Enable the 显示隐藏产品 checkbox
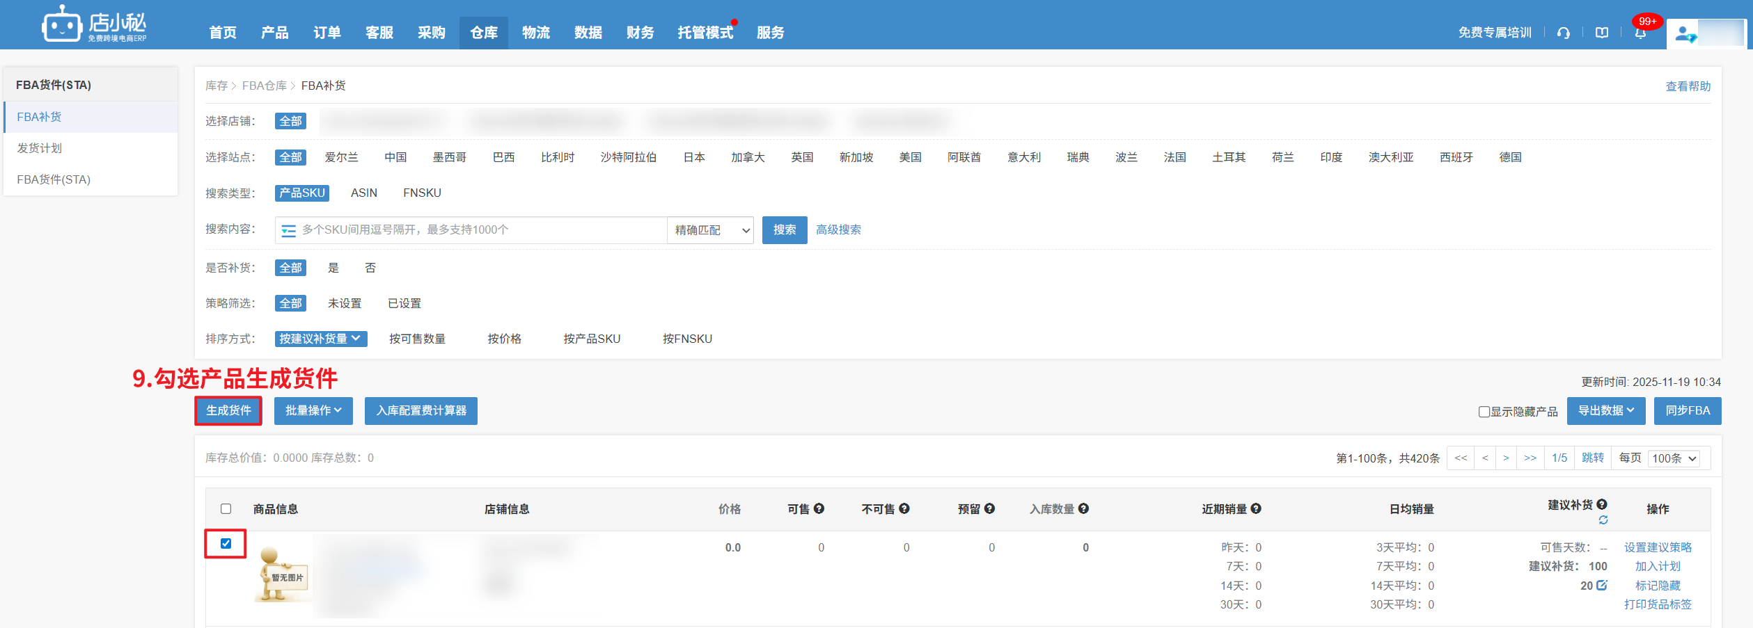The image size is (1753, 628). click(x=1484, y=412)
